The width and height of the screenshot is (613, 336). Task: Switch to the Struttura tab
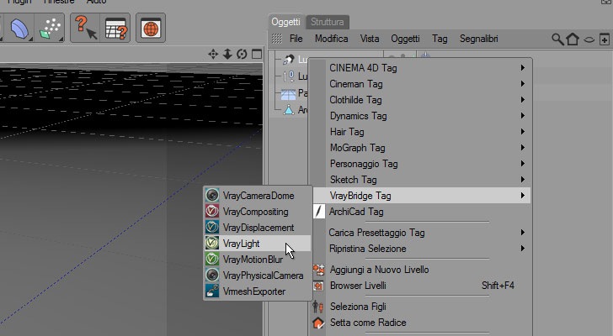(x=328, y=22)
